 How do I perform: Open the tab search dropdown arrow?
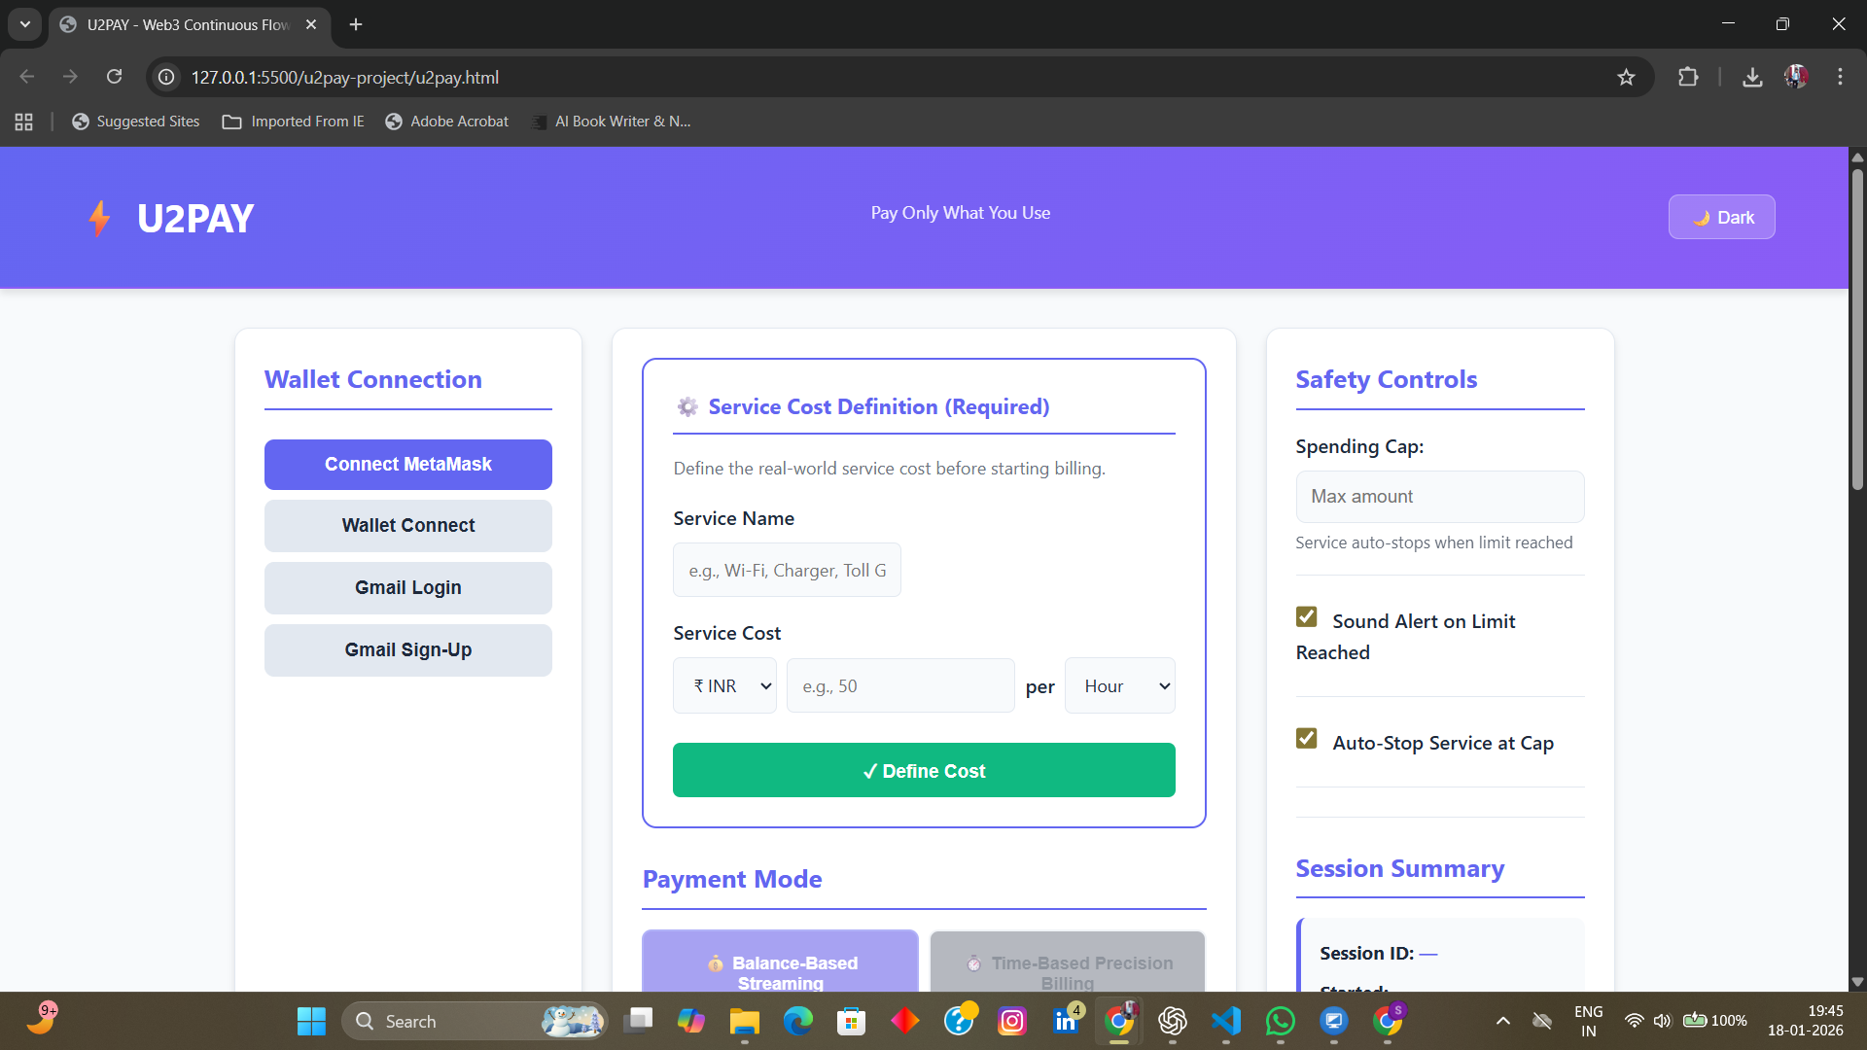(25, 24)
